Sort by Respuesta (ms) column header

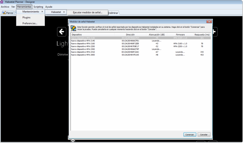pyautogui.click(x=202, y=35)
